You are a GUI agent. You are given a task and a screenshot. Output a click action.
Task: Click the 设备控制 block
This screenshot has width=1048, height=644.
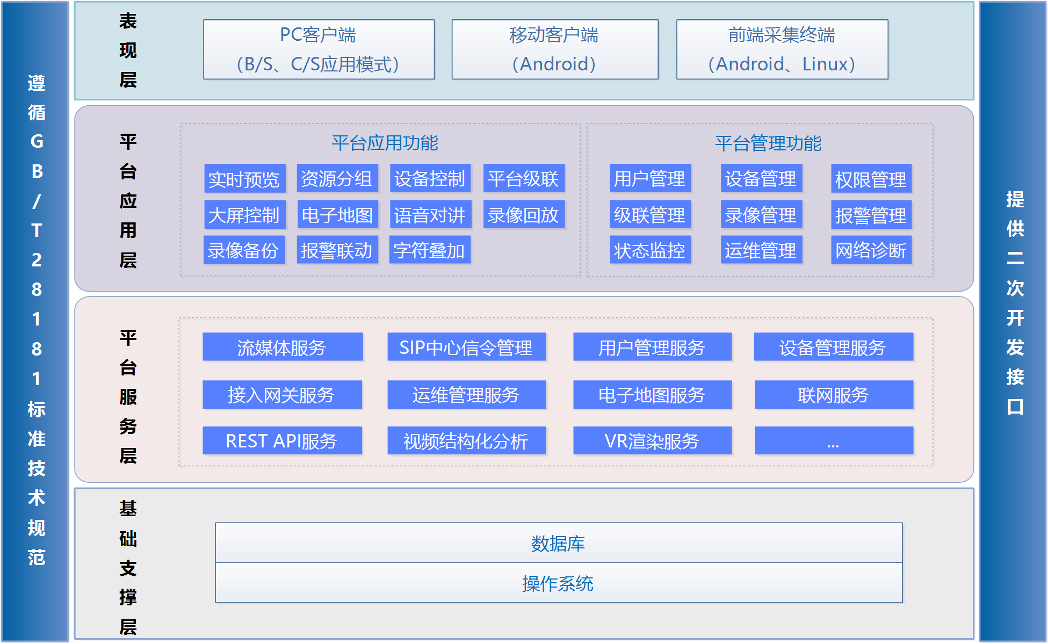click(430, 178)
